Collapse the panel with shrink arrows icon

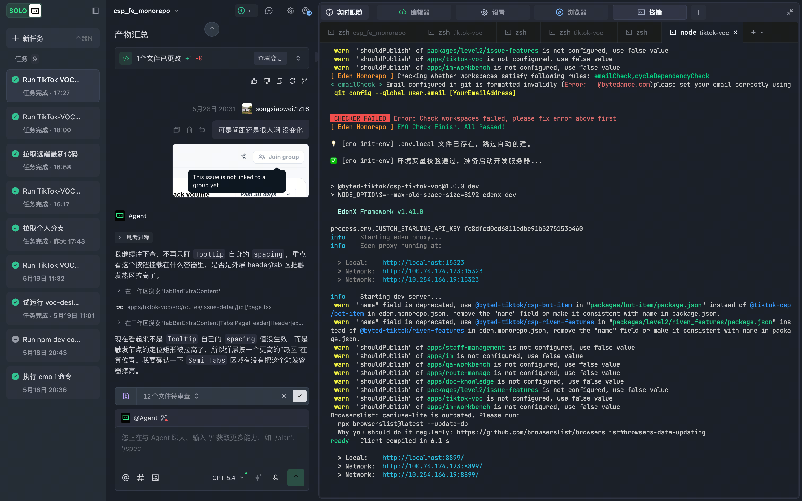(x=790, y=12)
